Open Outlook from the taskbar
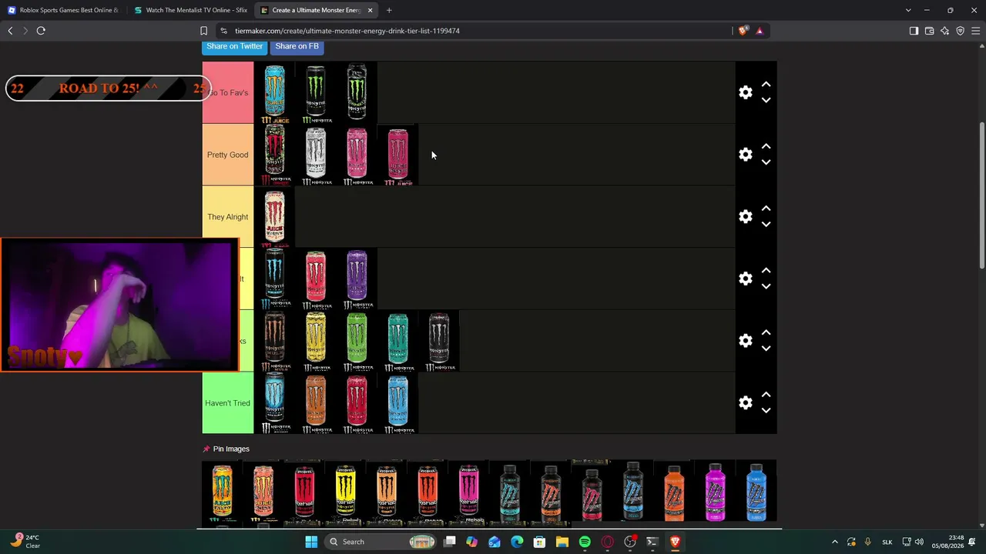The width and height of the screenshot is (986, 554). (x=494, y=542)
